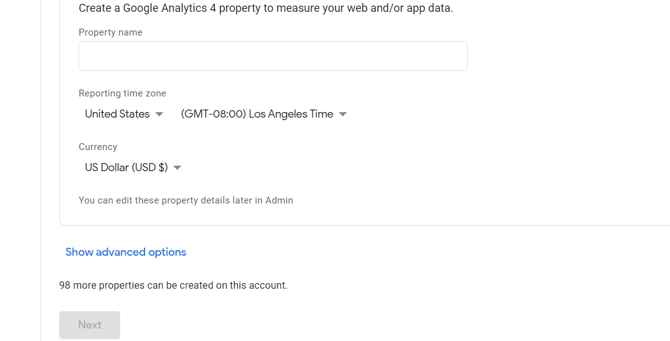Open the Los Angeles Time zone dropdown
The image size is (670, 341).
[x=263, y=114]
